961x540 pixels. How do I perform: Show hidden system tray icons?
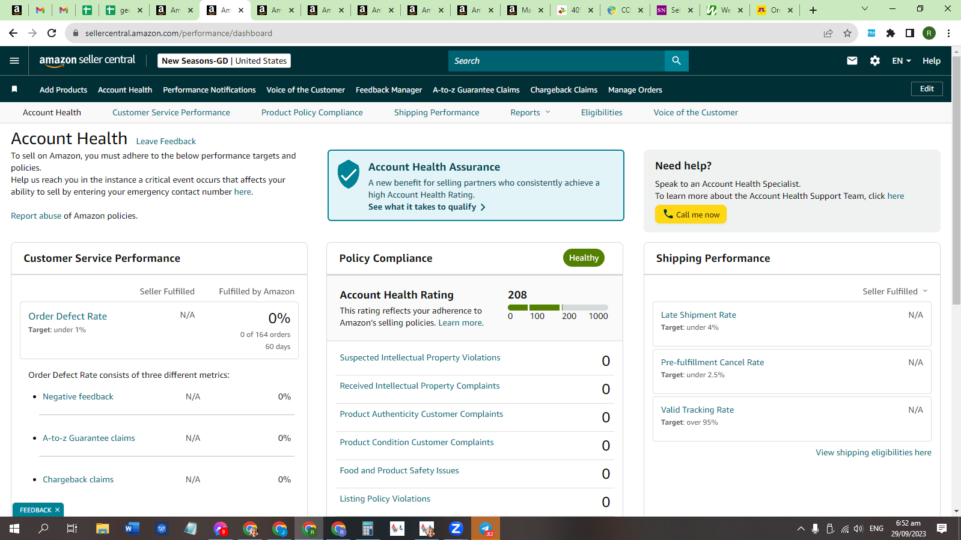coord(801,529)
